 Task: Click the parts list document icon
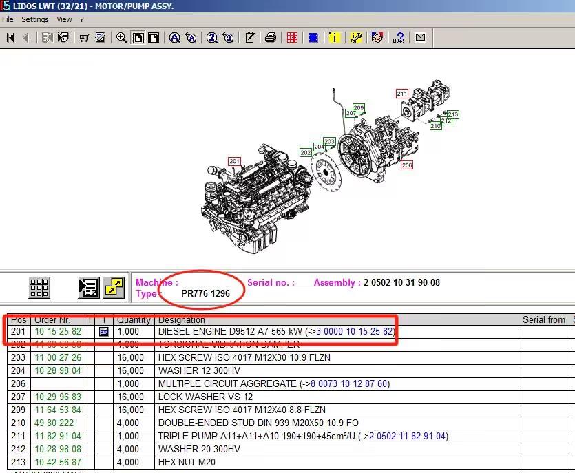point(89,288)
